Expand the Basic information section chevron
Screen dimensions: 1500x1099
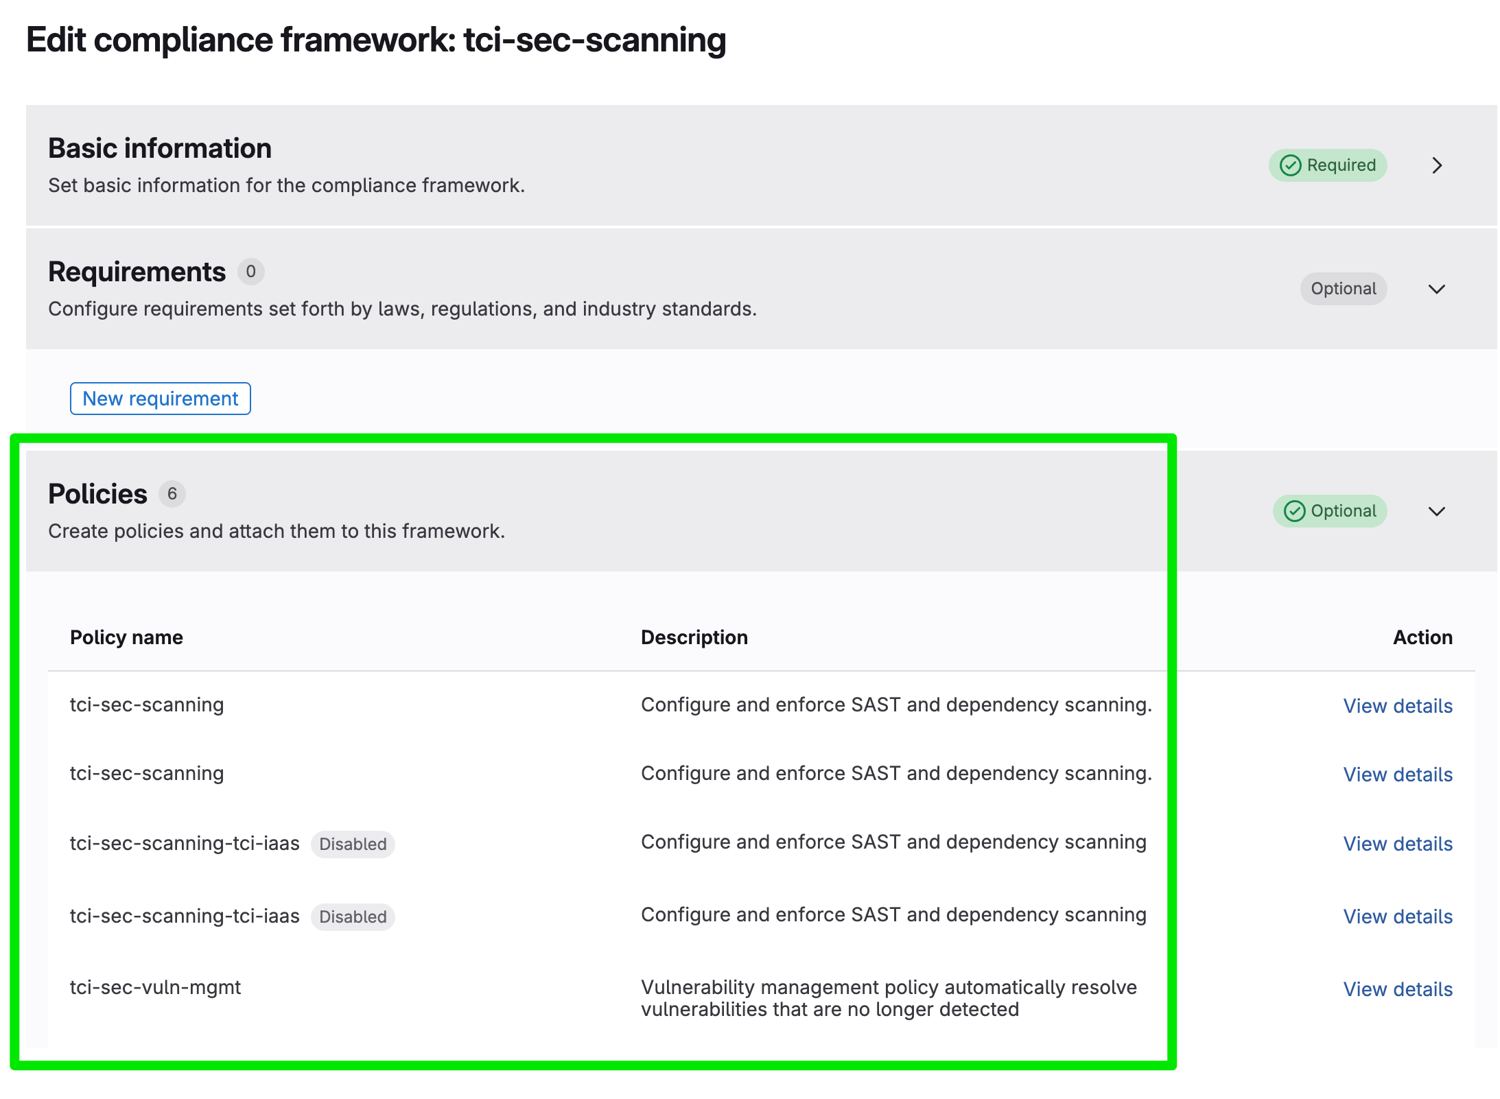[1437, 165]
